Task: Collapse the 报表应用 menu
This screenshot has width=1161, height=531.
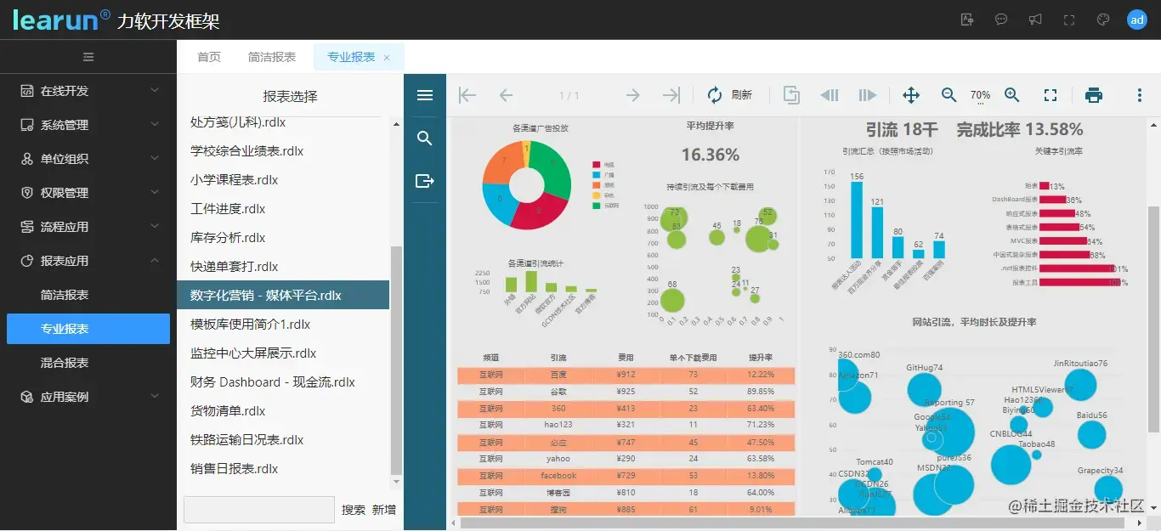Action: tap(88, 261)
